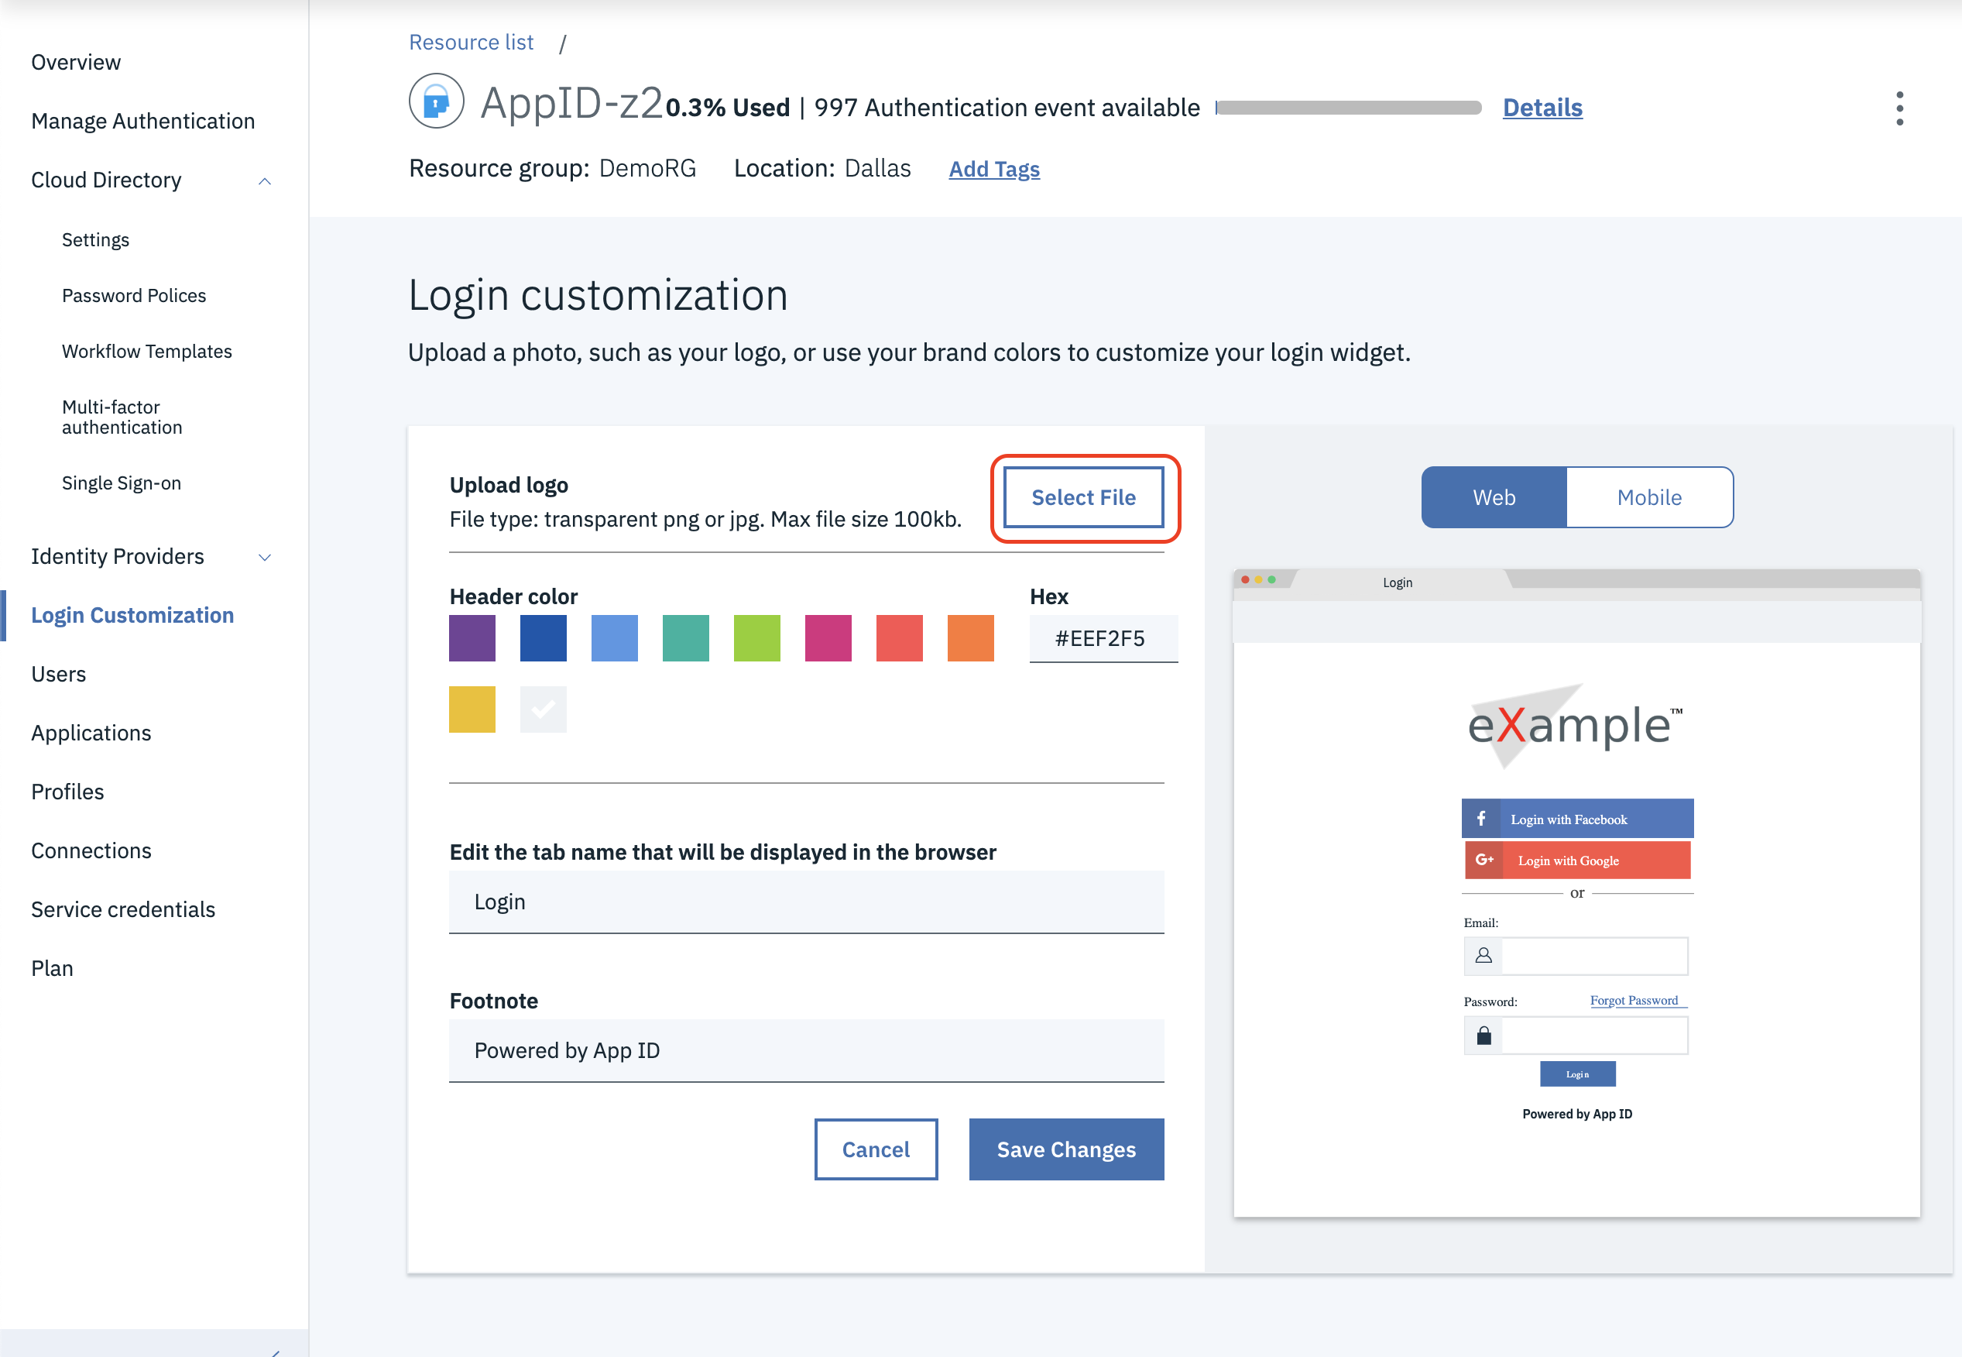Image resolution: width=1962 pixels, height=1357 pixels.
Task: Open Cloud Directory Settings
Action: coord(95,240)
